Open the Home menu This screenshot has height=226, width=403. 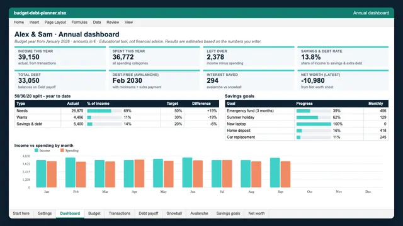[19, 23]
